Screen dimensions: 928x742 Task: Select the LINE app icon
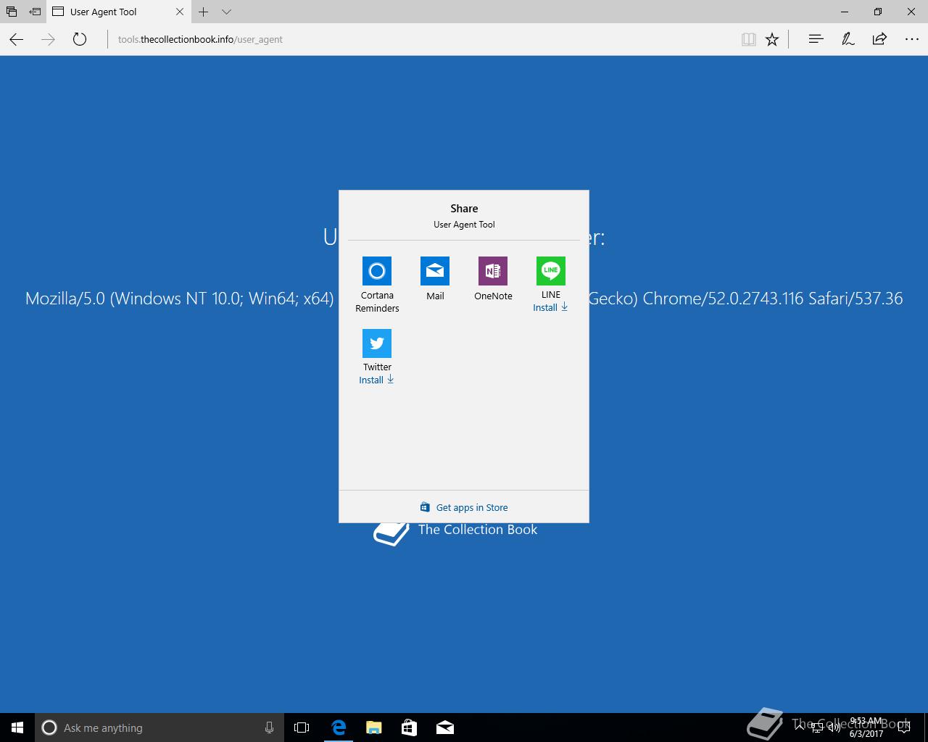(x=551, y=271)
